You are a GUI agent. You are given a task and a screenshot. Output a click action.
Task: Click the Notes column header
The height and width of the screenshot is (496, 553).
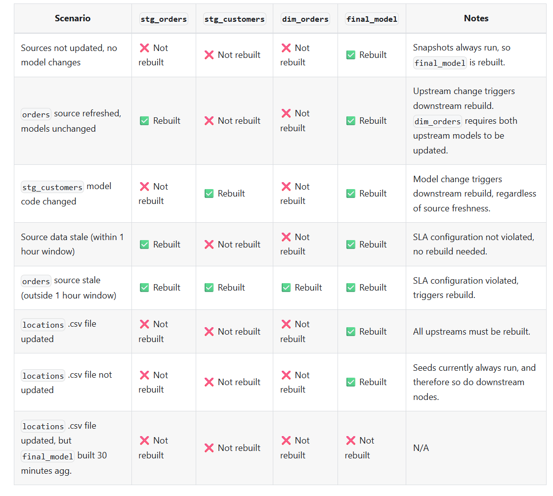tap(476, 18)
